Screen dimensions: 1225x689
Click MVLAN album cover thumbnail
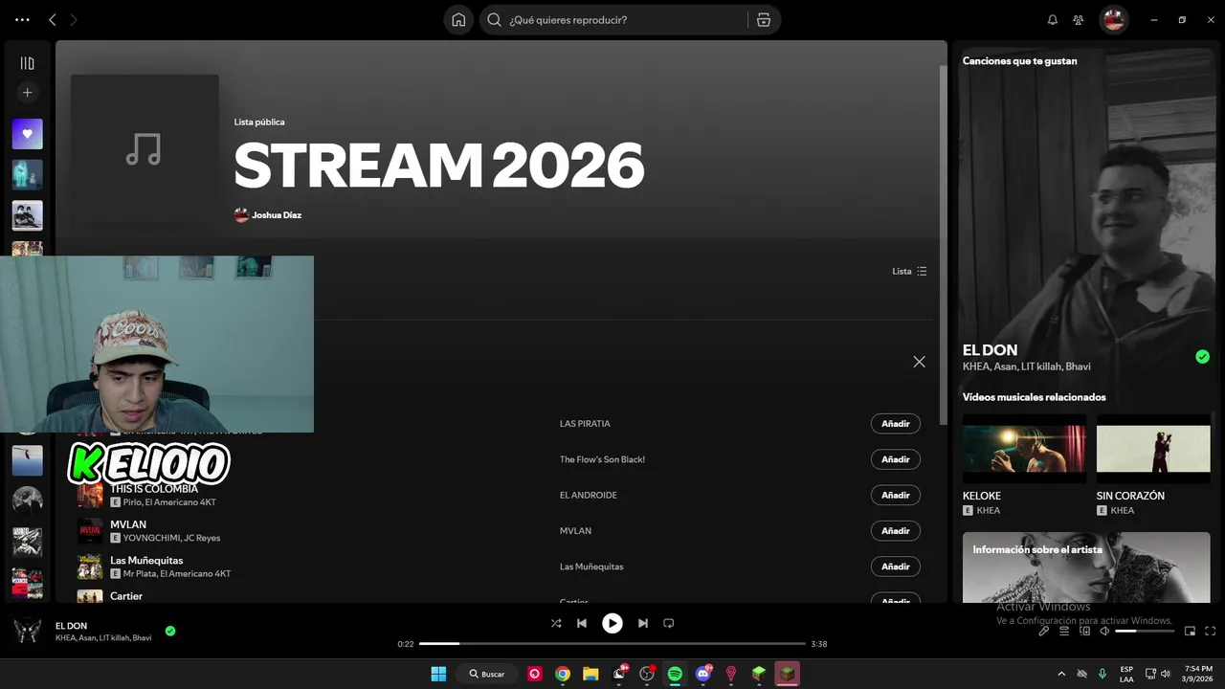click(x=90, y=531)
